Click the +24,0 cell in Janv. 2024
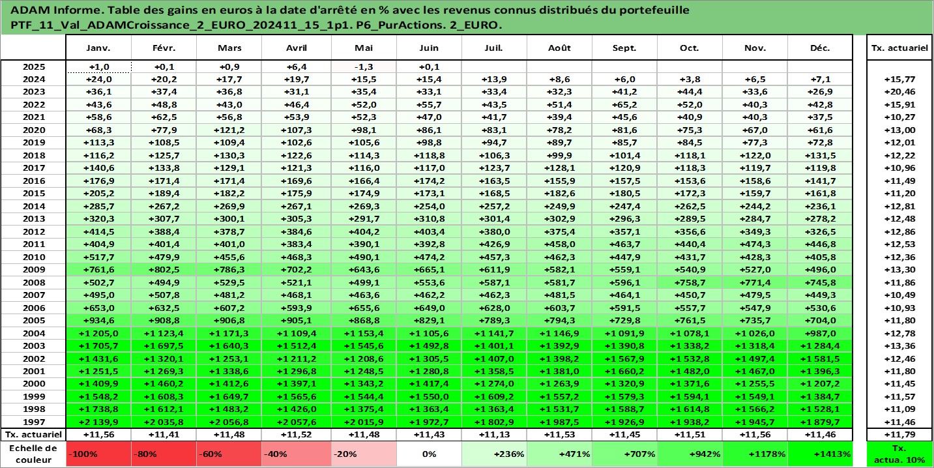Image resolution: width=934 pixels, height=468 pixels. [98, 80]
